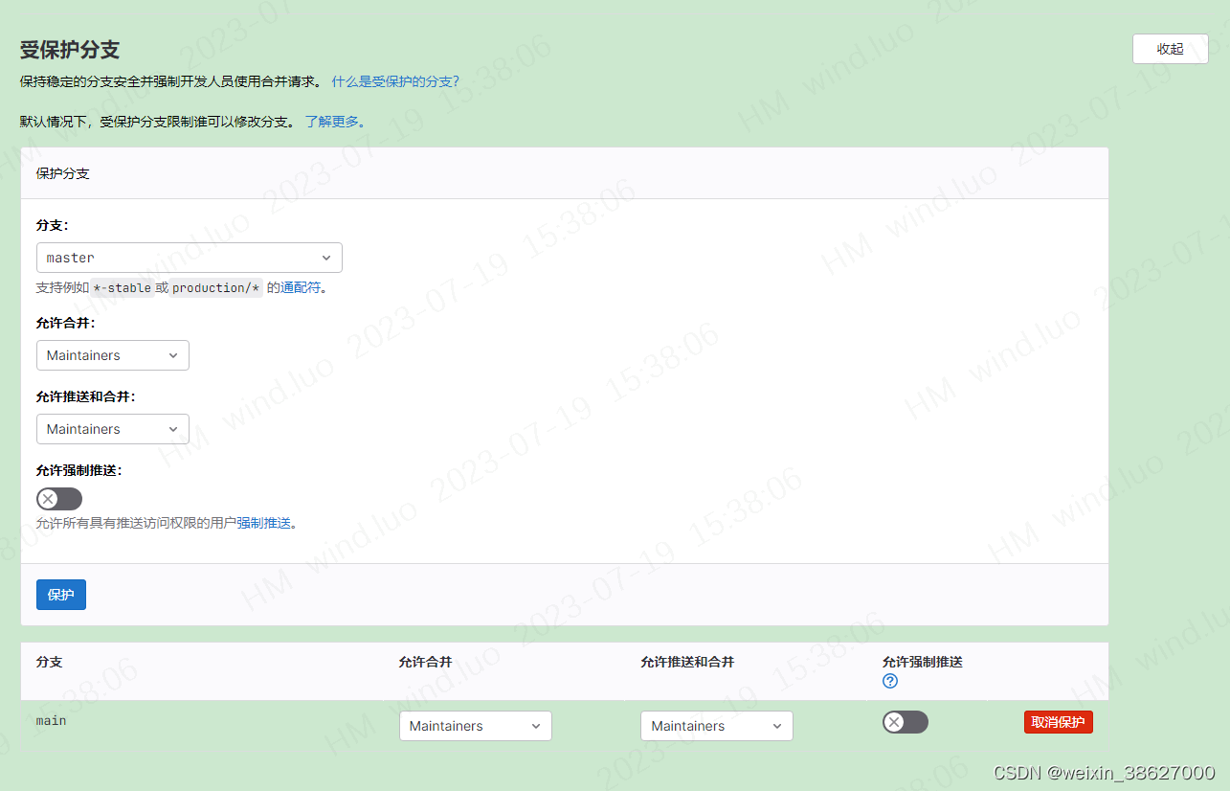Click the production/* wildcard example
The image size is (1230, 791).
pyautogui.click(x=216, y=287)
